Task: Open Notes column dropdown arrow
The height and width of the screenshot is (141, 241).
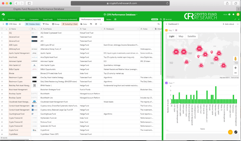Action: [x=152, y=29]
